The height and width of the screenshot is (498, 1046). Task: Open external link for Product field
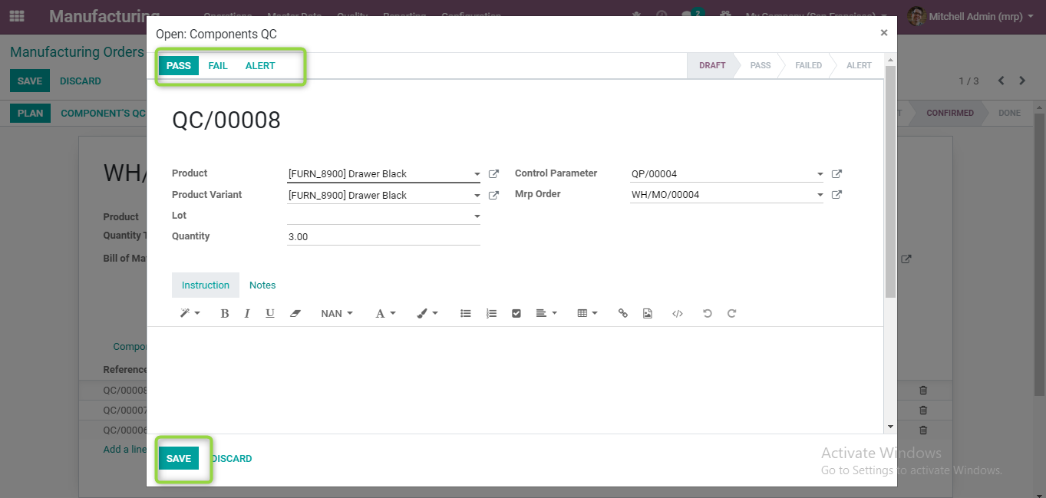point(494,174)
